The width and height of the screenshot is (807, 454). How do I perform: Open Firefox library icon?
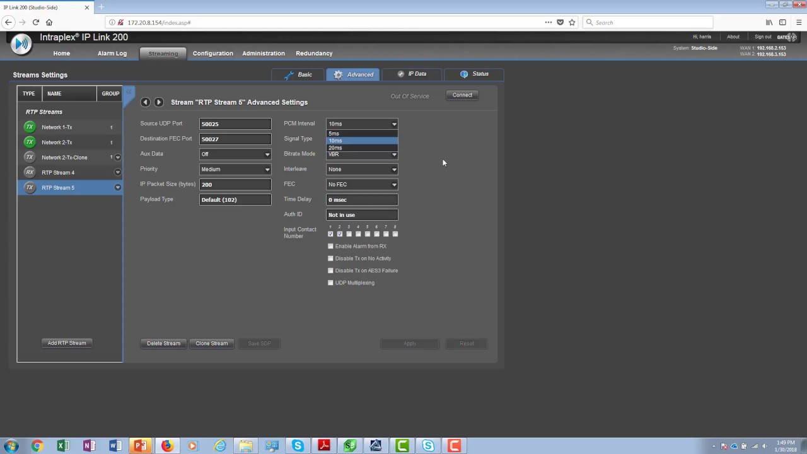769,22
